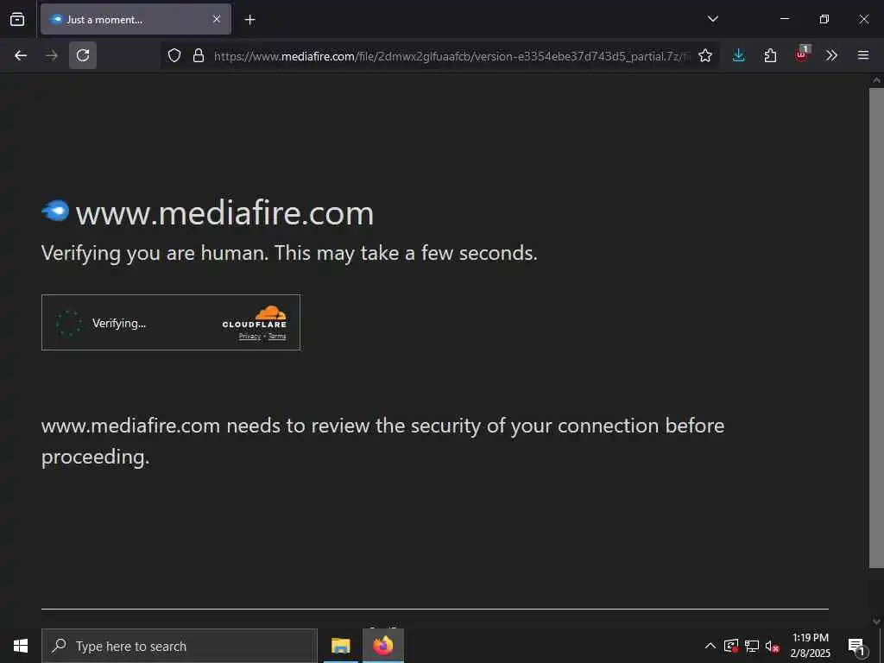Open the muted volume tray icon
The image size is (884, 663).
tap(772, 646)
